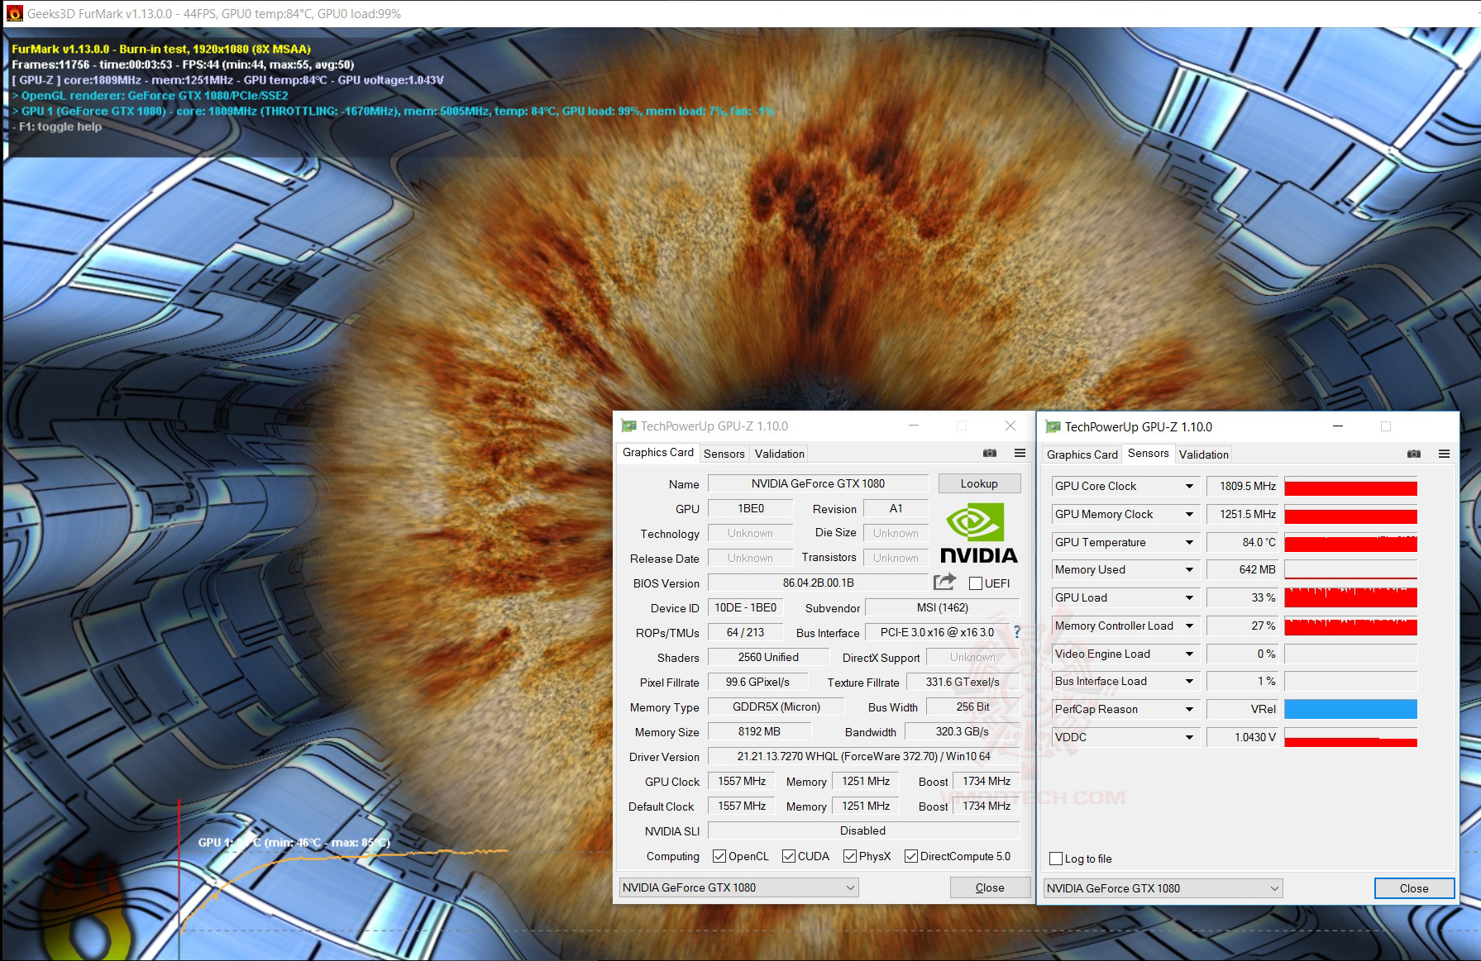Select the Graphics Card tab in the left GPU-Z window
This screenshot has height=961, width=1481.
658,453
